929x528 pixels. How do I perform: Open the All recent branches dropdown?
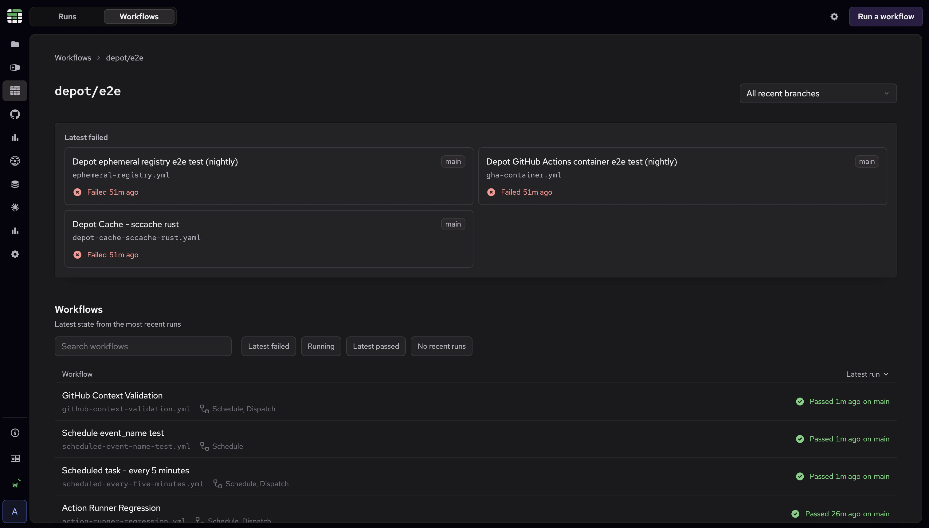click(818, 94)
